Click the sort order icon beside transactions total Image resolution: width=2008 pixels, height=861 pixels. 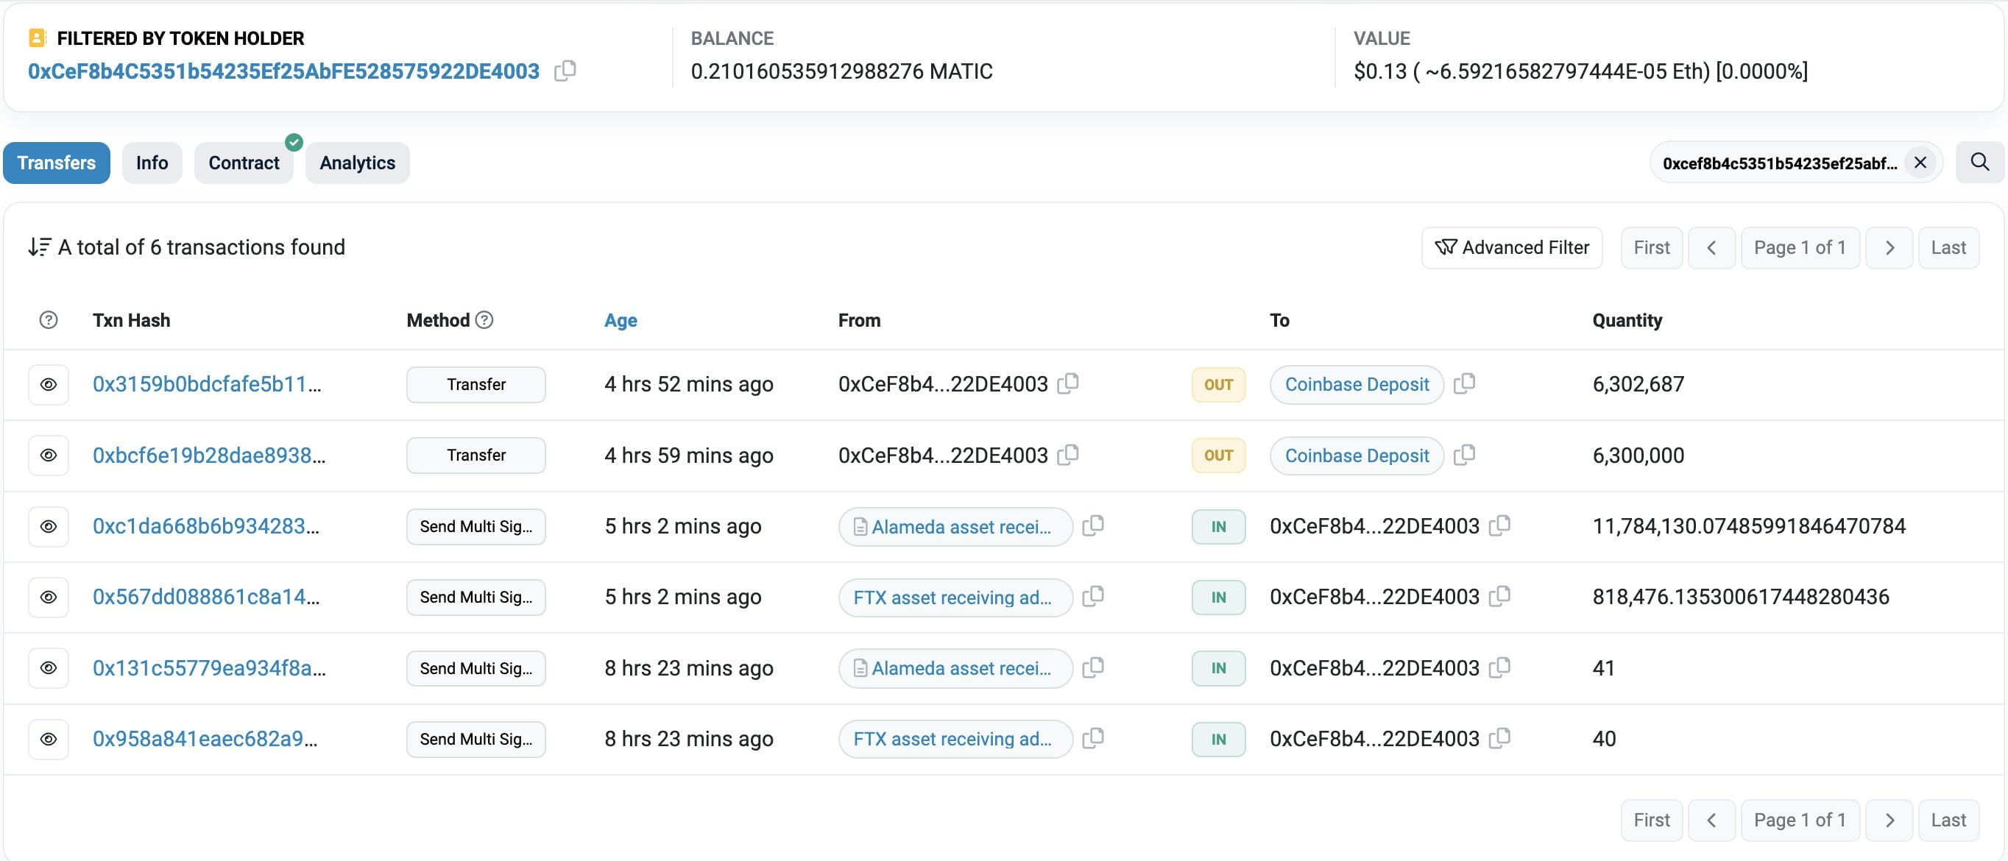point(39,247)
